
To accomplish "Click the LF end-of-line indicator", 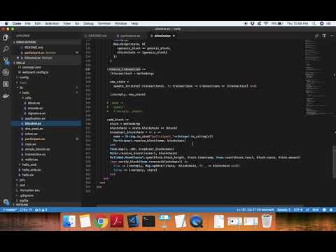I will click(x=307, y=210).
